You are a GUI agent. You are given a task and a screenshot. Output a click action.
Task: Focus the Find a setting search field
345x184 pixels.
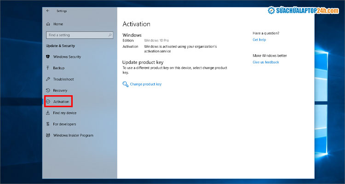[76, 35]
